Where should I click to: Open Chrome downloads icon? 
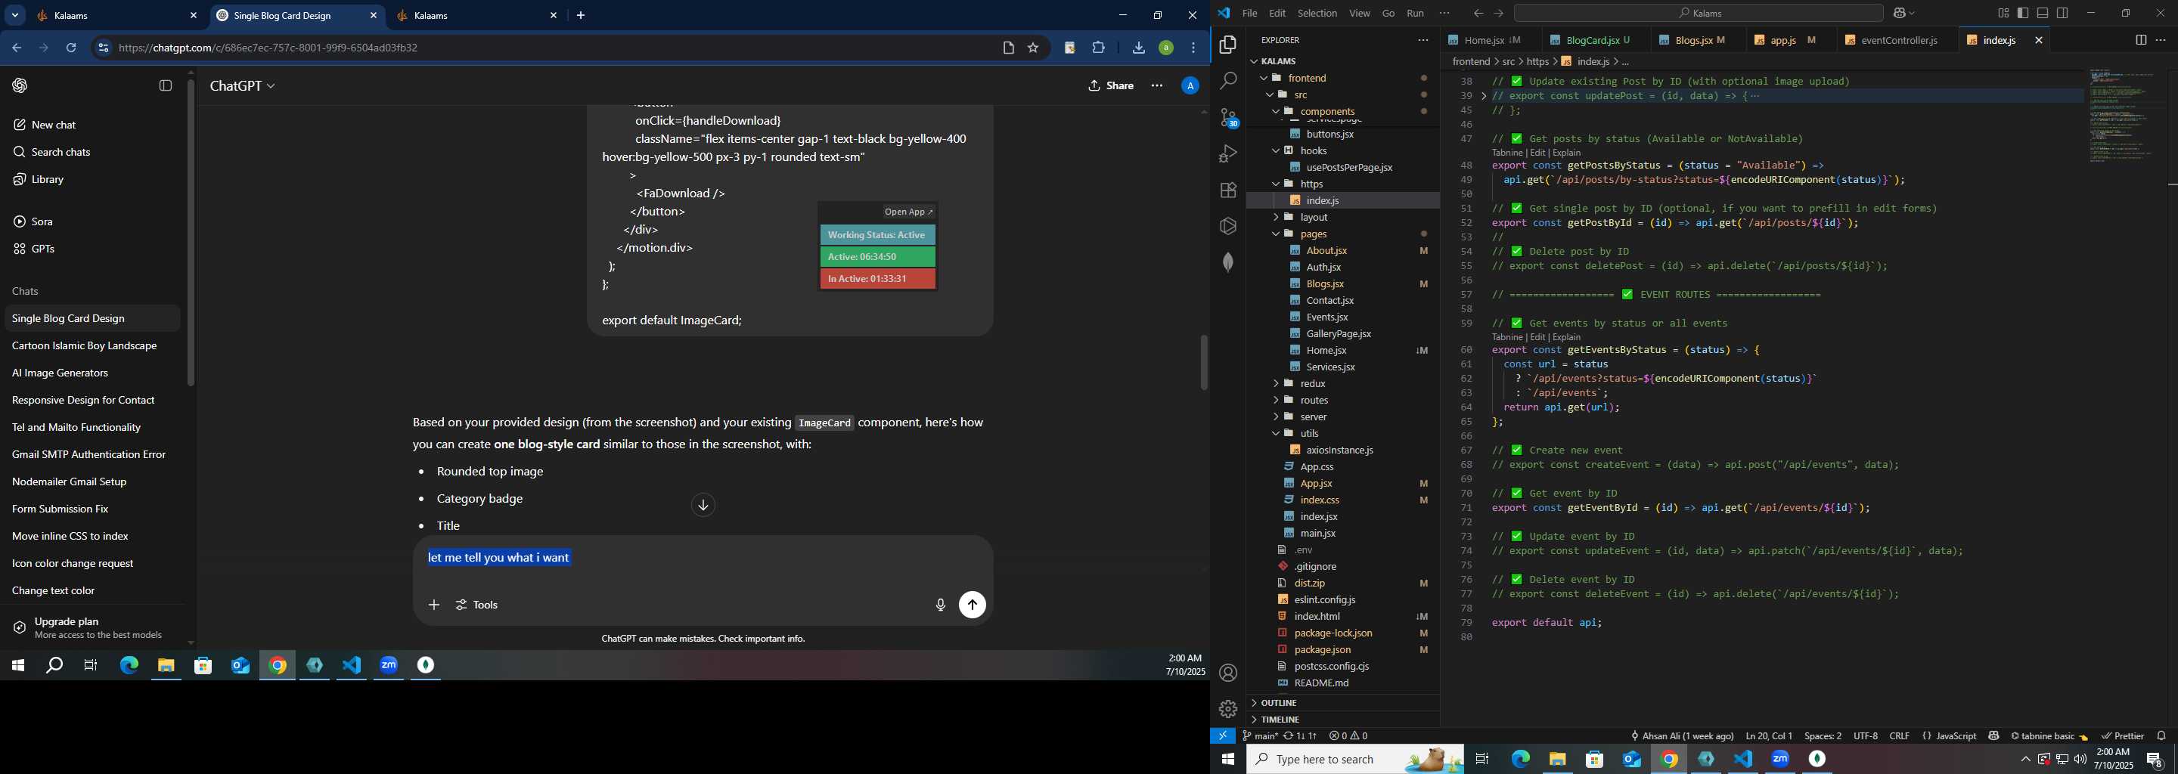click(x=1138, y=48)
